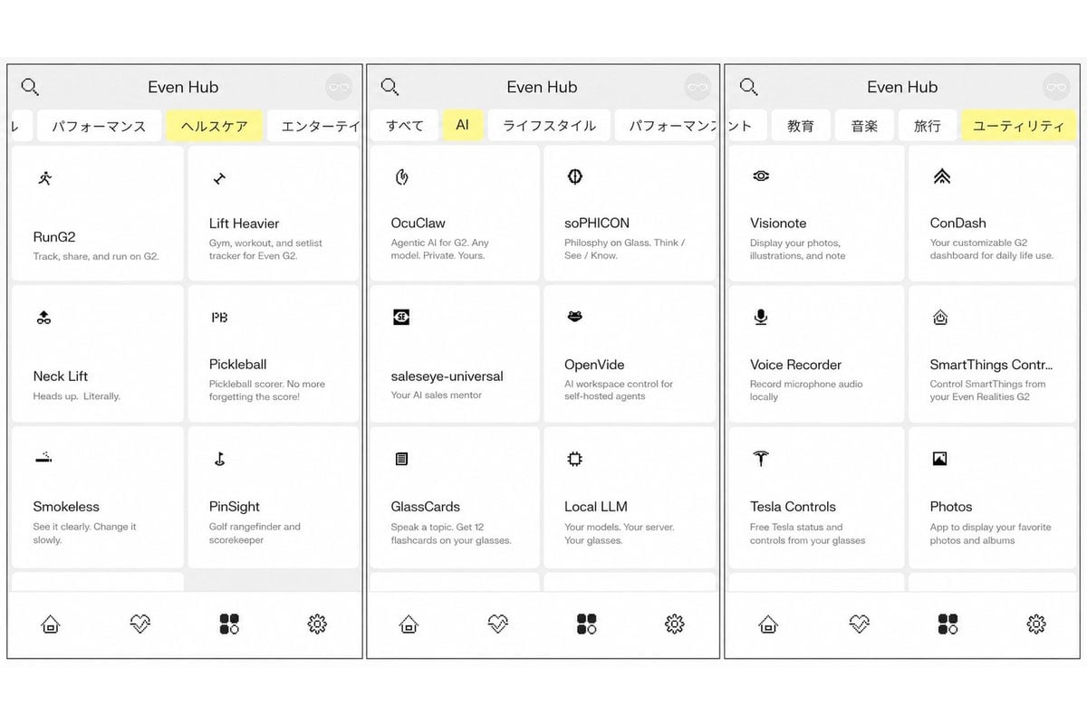The image size is (1087, 724).
Task: Click the Lift Heavier dumbbell icon
Action: point(219,178)
